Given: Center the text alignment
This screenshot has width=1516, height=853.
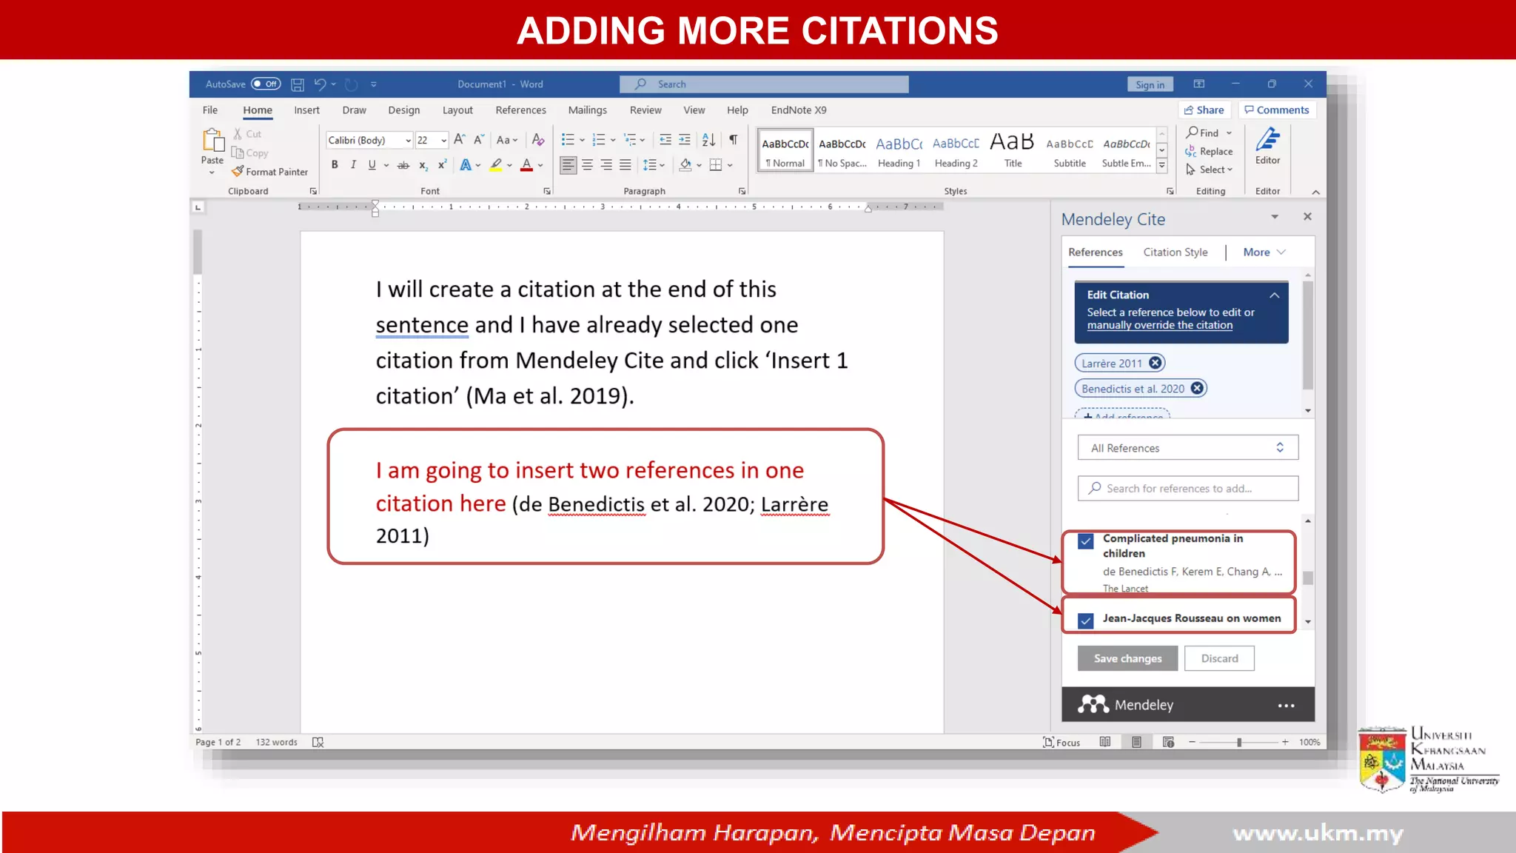Looking at the screenshot, I should 587,164.
